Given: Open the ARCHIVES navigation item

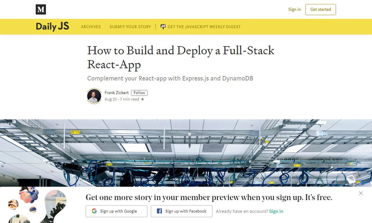Looking at the screenshot, I should pyautogui.click(x=91, y=27).
